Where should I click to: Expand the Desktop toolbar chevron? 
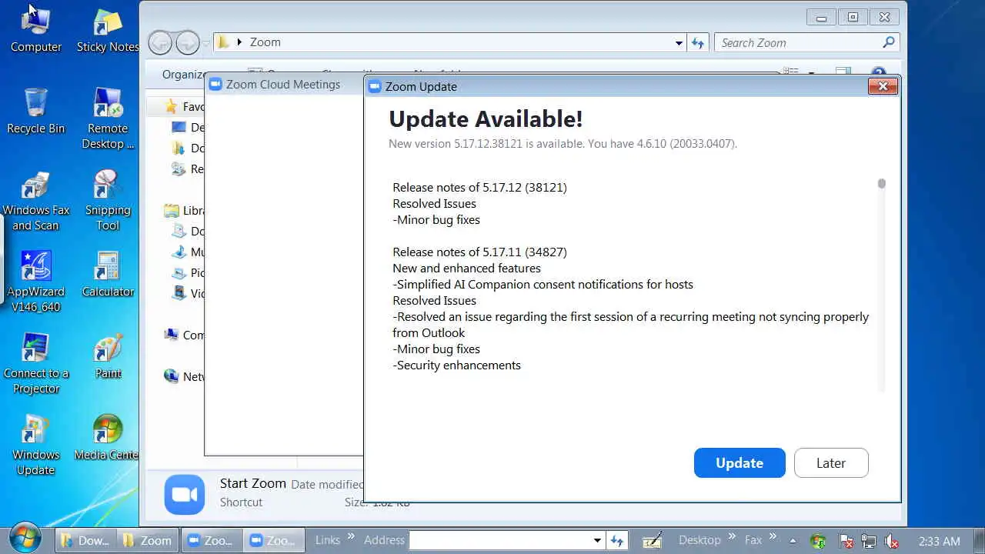(731, 537)
